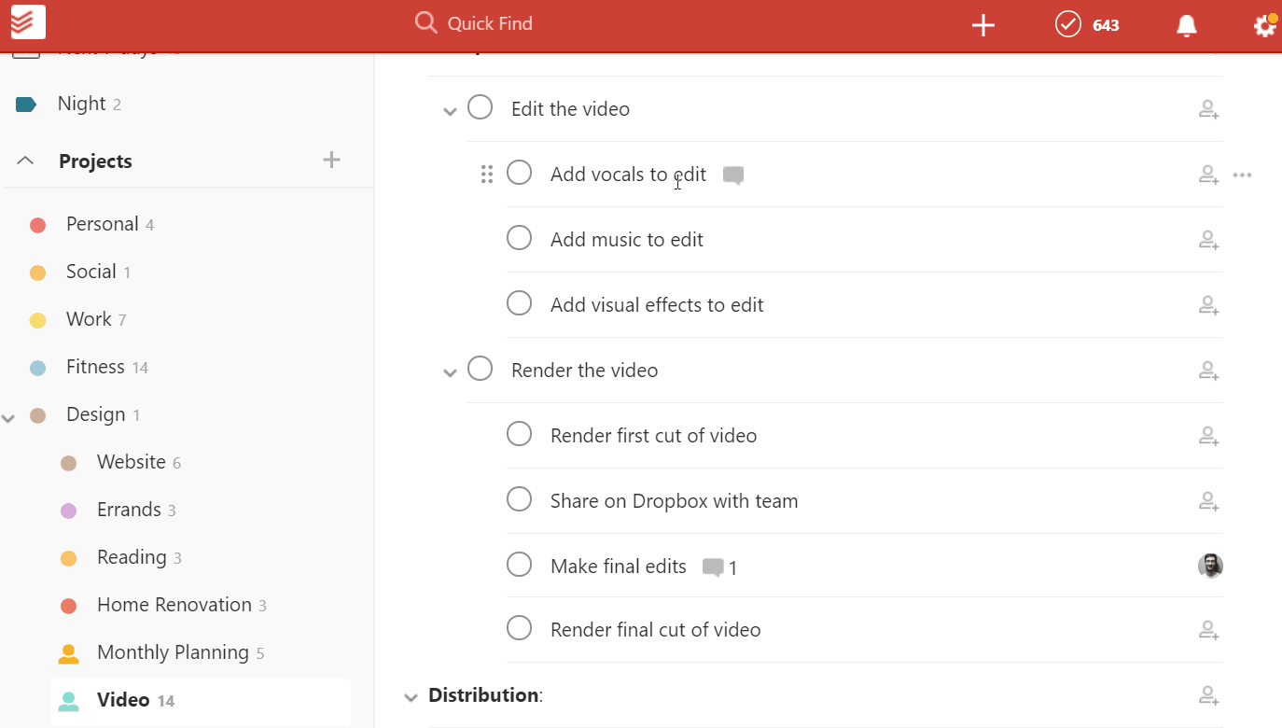Click the assign person icon for Edit the video

click(1208, 110)
